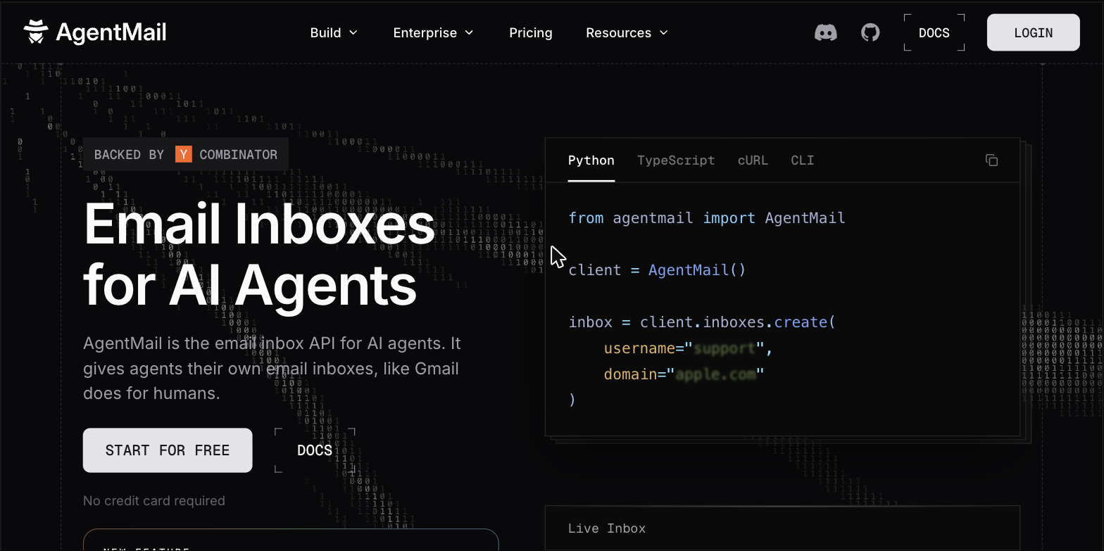
Task: Copy code with the copy icon
Action: (x=991, y=160)
